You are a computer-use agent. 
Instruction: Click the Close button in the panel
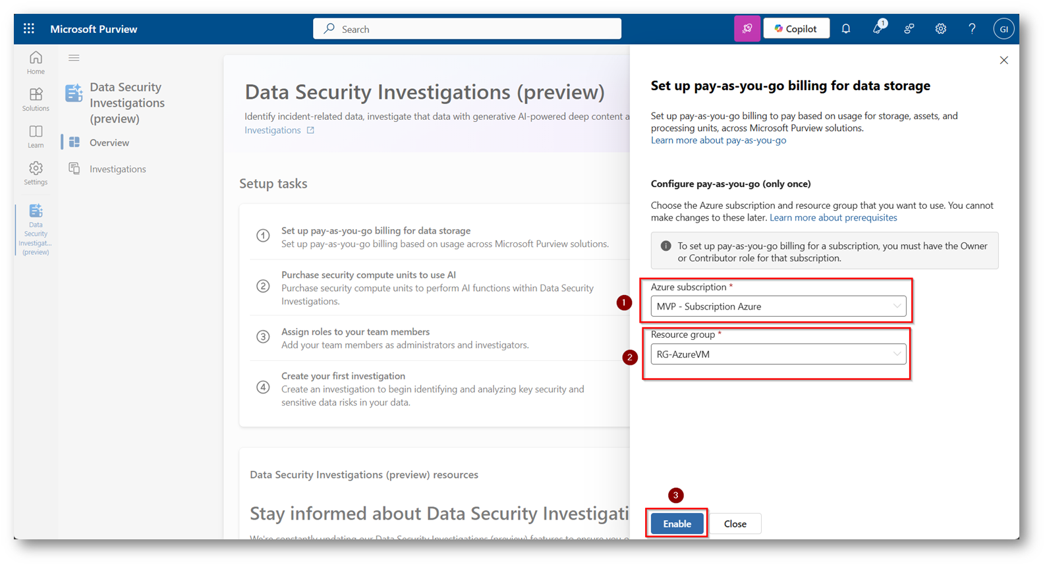coord(735,524)
